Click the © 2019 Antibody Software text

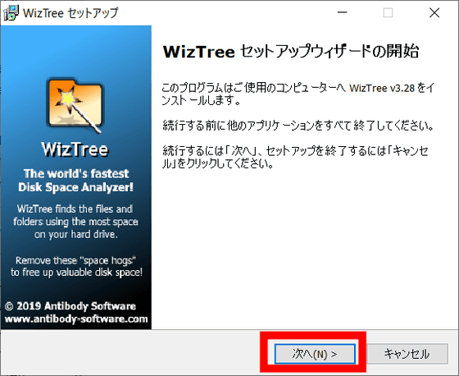pos(70,306)
